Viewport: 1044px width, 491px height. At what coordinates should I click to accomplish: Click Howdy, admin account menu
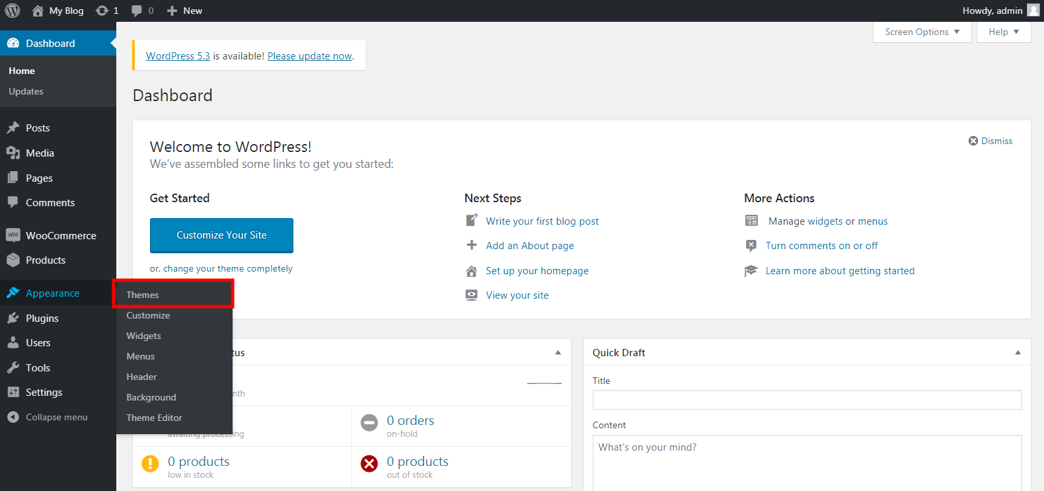[x=1001, y=11]
